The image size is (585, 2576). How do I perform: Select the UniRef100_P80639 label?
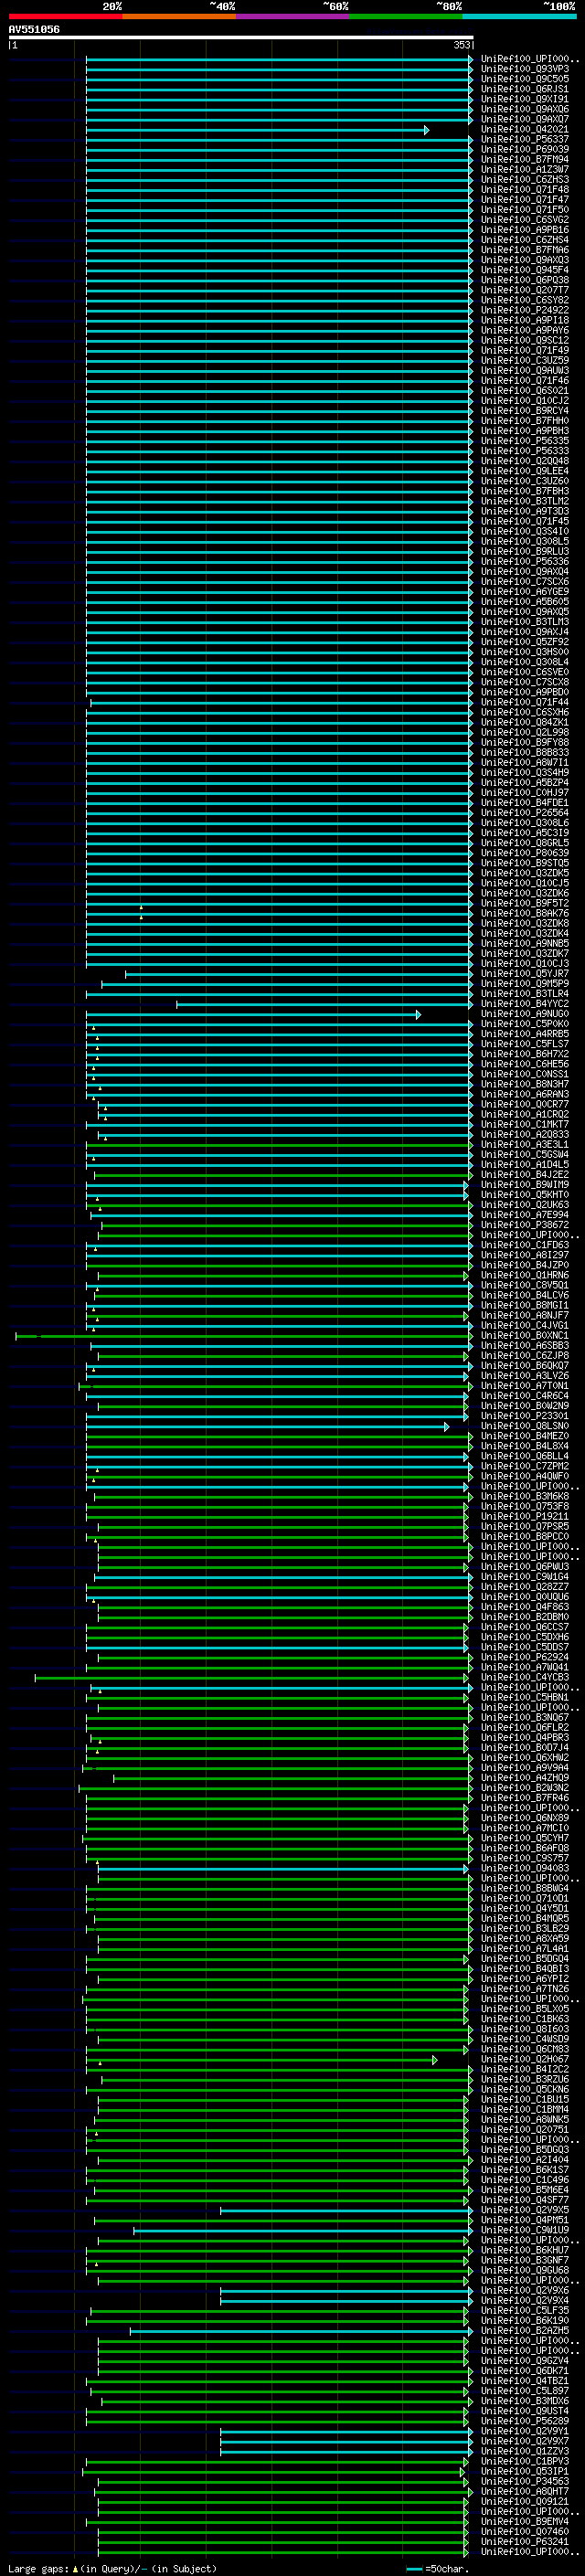click(525, 853)
